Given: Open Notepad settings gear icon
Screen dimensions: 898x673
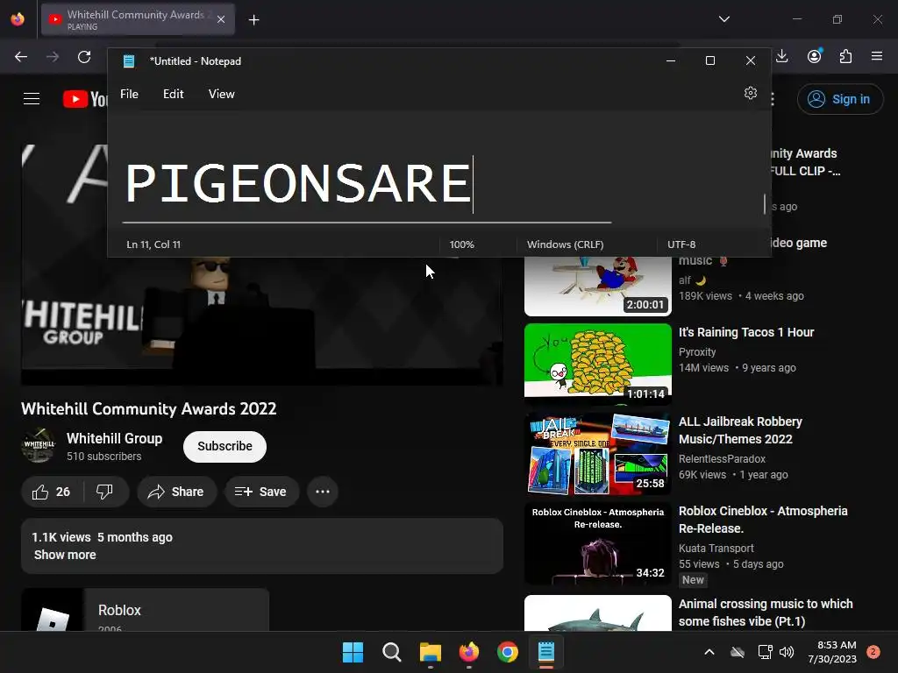Looking at the screenshot, I should [x=751, y=93].
